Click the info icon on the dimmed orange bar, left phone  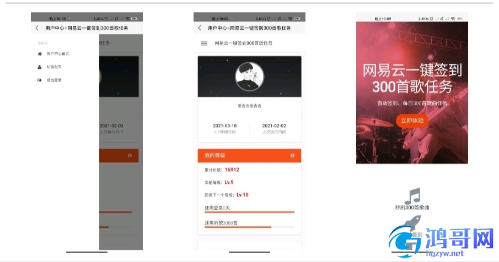point(130,156)
